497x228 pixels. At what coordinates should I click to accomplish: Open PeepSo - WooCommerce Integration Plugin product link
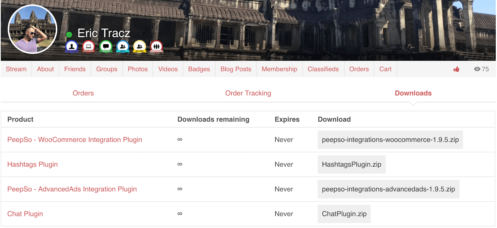point(75,140)
